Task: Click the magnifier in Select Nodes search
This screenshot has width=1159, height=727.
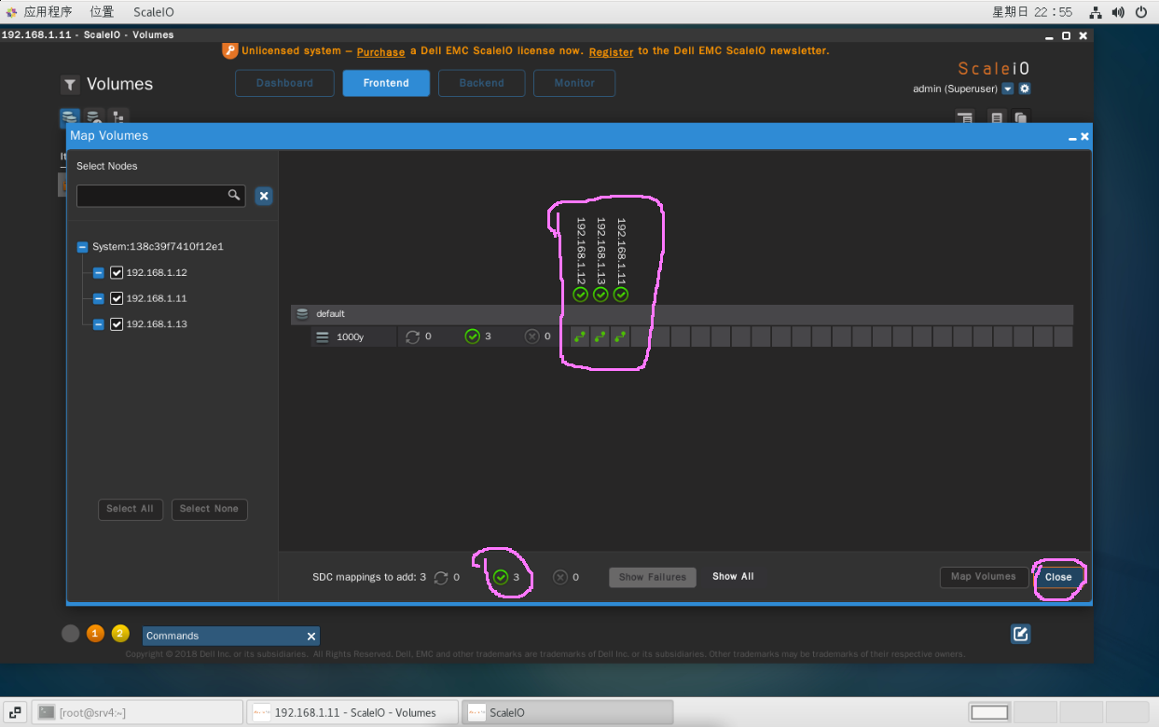Action: (234, 195)
